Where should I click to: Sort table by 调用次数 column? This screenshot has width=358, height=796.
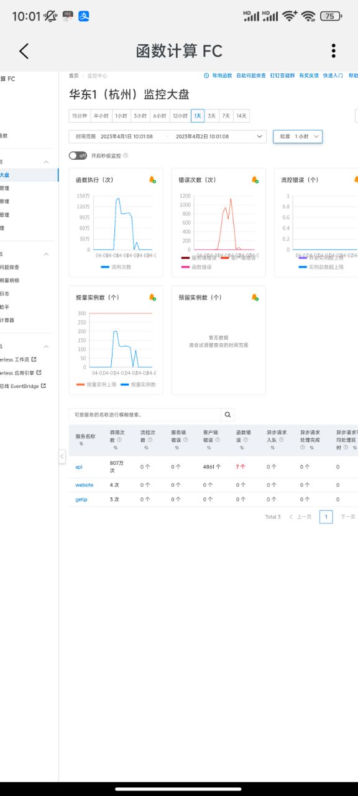tap(116, 447)
